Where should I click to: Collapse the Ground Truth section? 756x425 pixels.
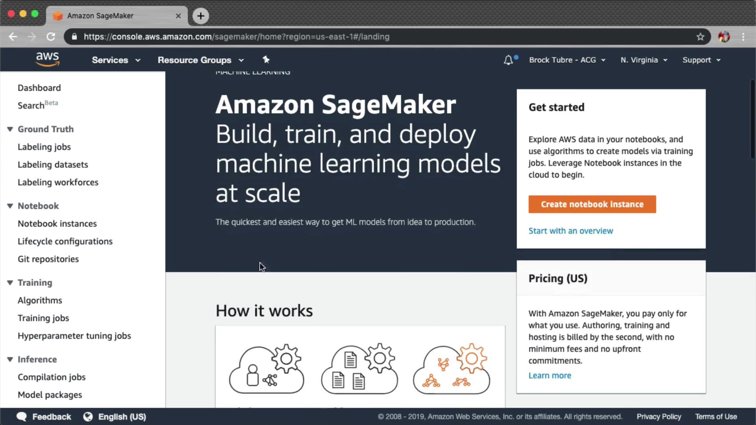point(10,129)
